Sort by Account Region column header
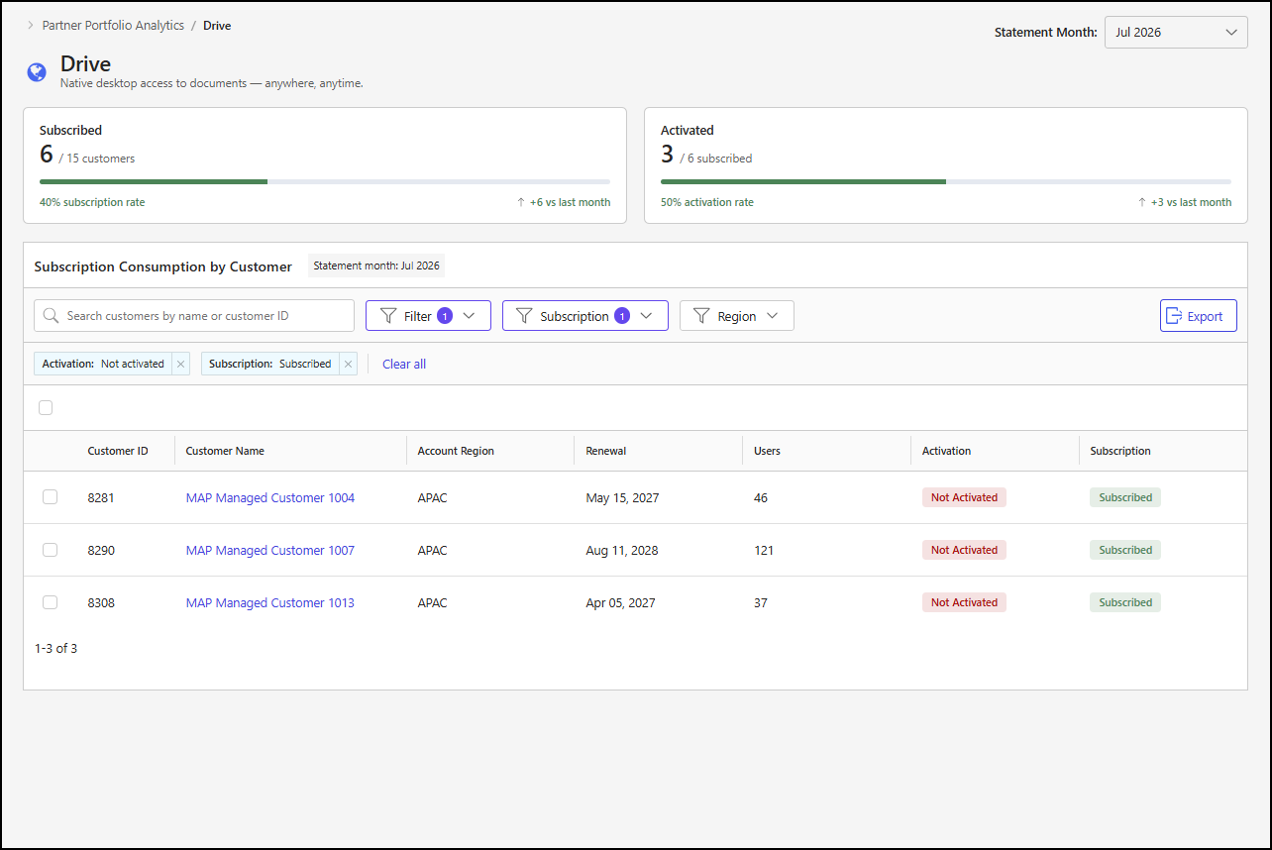Screen dimensions: 1272x850 click(456, 451)
